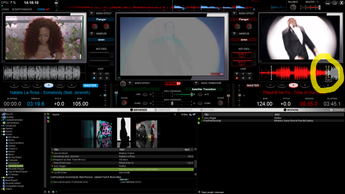Open the right deck SAMPLER dropdown
345x194 pixels.
click(234, 34)
